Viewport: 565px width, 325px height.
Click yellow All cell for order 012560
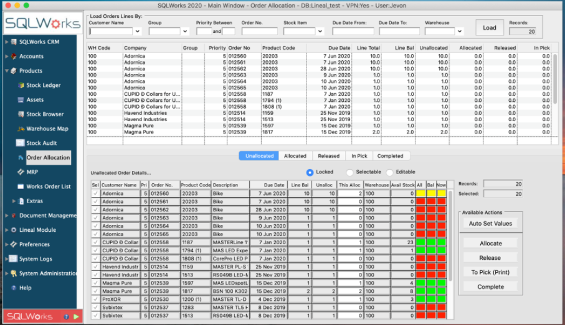(x=420, y=193)
